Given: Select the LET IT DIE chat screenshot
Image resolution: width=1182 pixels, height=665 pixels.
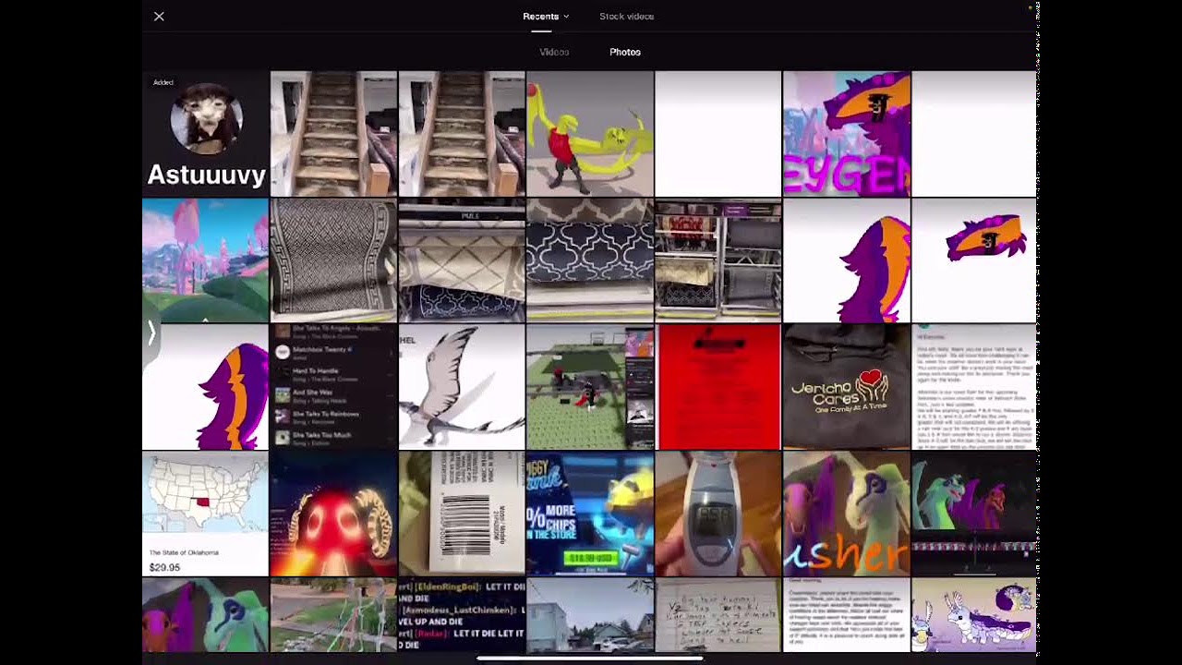Looking at the screenshot, I should coord(462,615).
